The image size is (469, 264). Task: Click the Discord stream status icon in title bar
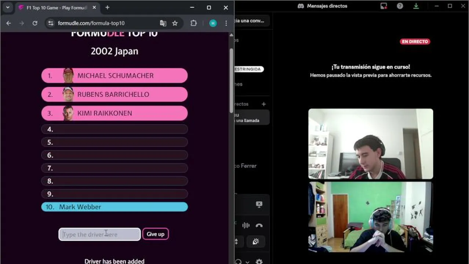pos(383,6)
